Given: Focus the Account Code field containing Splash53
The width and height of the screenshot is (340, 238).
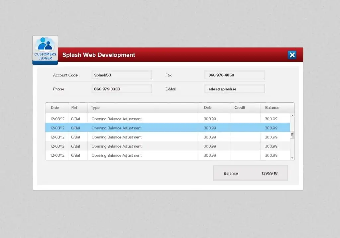Looking at the screenshot, I should (122, 75).
